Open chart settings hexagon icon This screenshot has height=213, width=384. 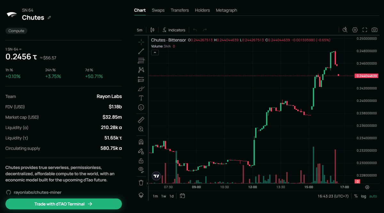[355, 30]
